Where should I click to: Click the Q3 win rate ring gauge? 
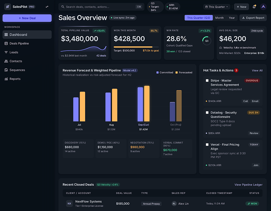(x=207, y=41)
